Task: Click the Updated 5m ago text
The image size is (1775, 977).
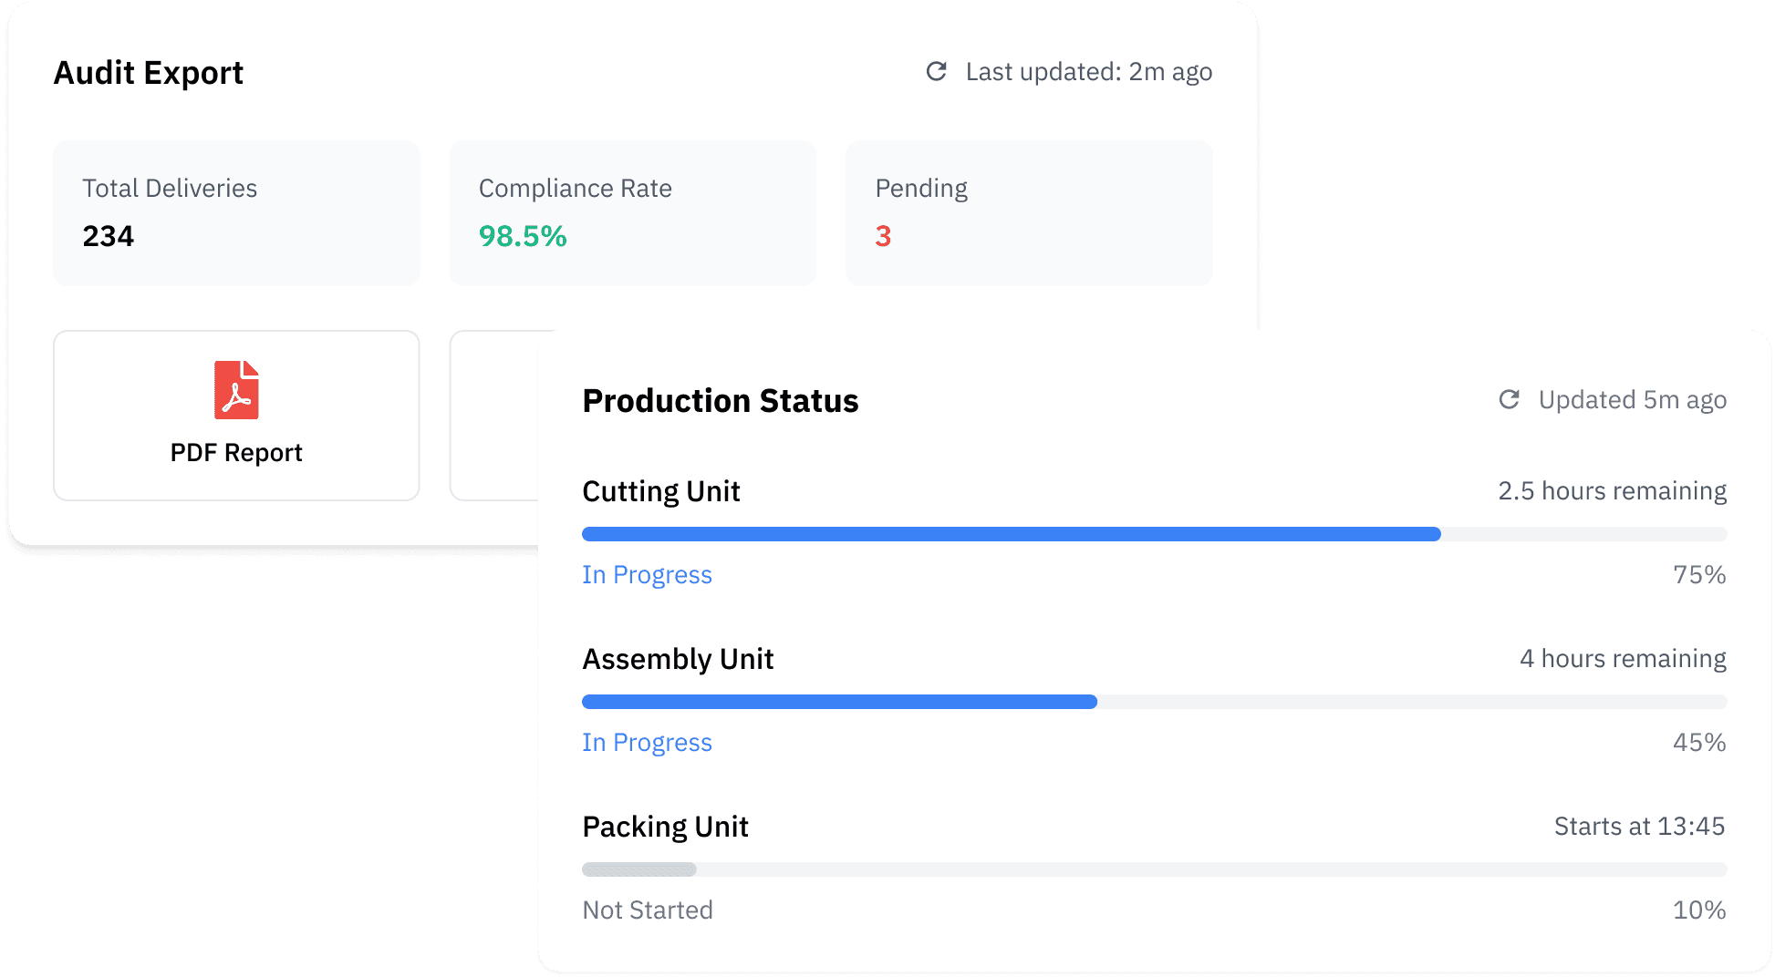Action: coord(1633,400)
